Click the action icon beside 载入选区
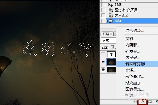This screenshot has width=158, height=105. pos(111,15)
